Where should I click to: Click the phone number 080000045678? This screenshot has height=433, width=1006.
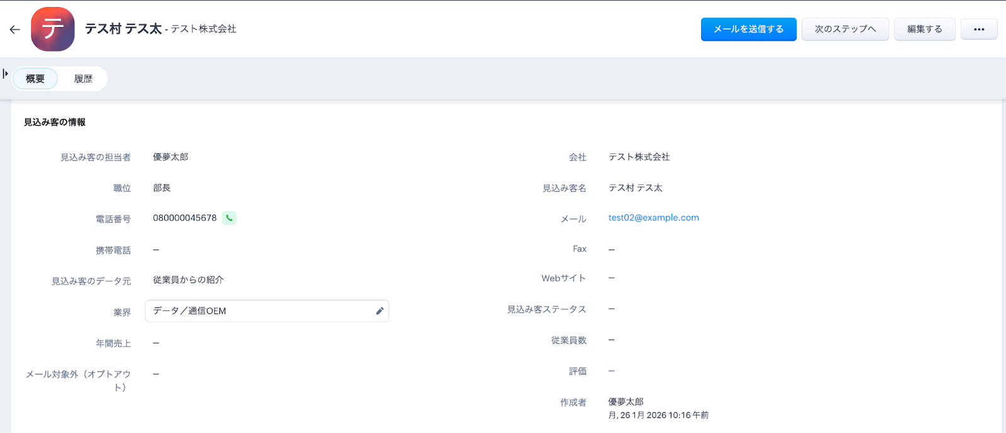(x=185, y=218)
